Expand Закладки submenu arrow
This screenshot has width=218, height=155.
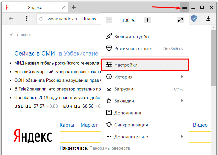(x=182, y=100)
